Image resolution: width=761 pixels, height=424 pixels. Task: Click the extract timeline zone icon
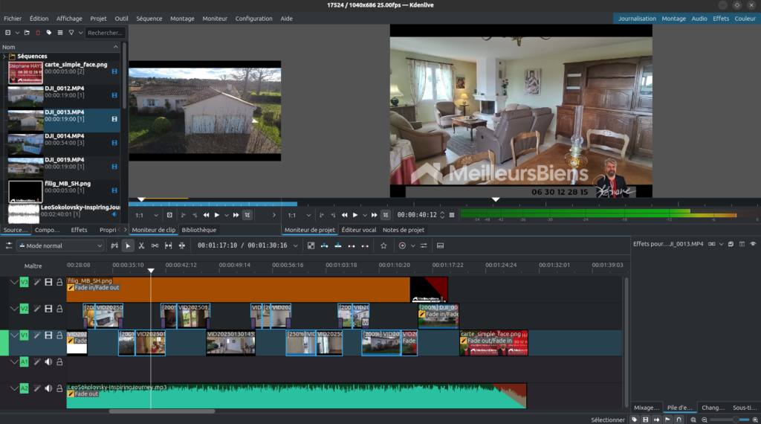click(x=352, y=245)
